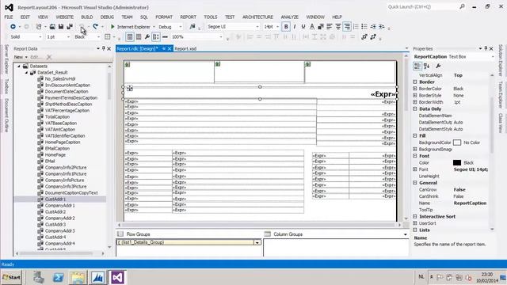Open the Segoe UI font dropdown
The image size is (507, 285).
click(x=257, y=26)
